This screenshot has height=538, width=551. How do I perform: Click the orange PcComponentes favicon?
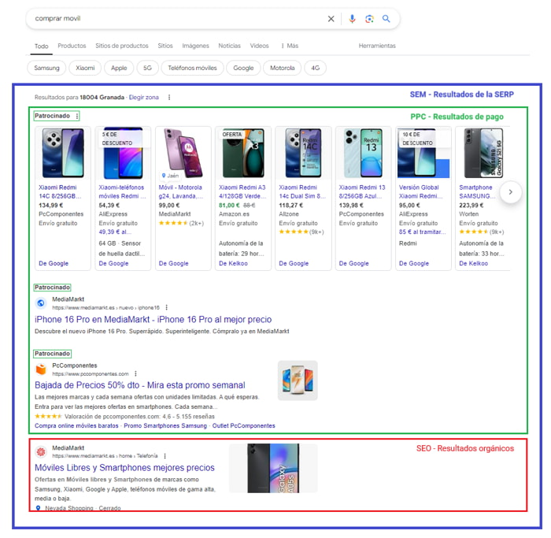point(41,369)
